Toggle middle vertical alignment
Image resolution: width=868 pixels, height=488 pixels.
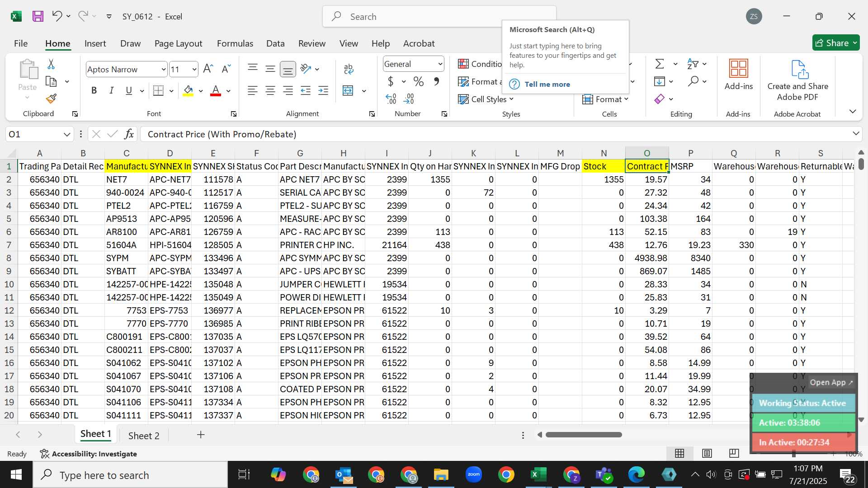(270, 69)
